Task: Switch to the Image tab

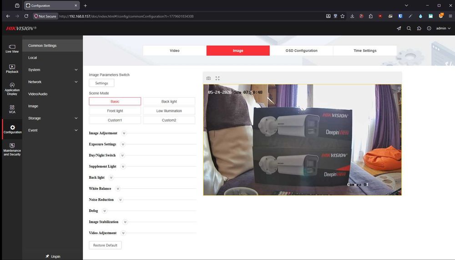Action: (x=238, y=50)
